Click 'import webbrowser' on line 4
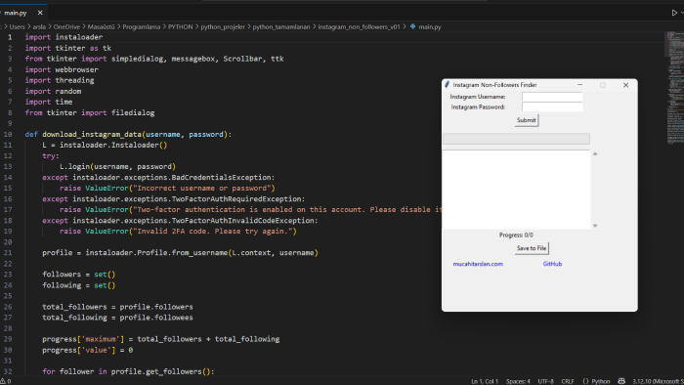This screenshot has width=684, height=385. click(x=62, y=69)
